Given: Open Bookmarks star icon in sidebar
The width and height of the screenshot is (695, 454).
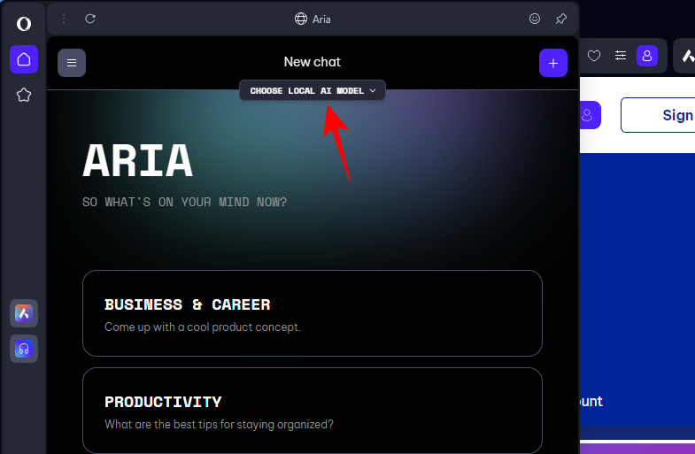Looking at the screenshot, I should point(24,95).
